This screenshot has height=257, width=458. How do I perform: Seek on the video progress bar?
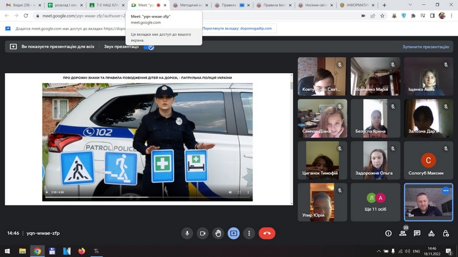[148, 197]
